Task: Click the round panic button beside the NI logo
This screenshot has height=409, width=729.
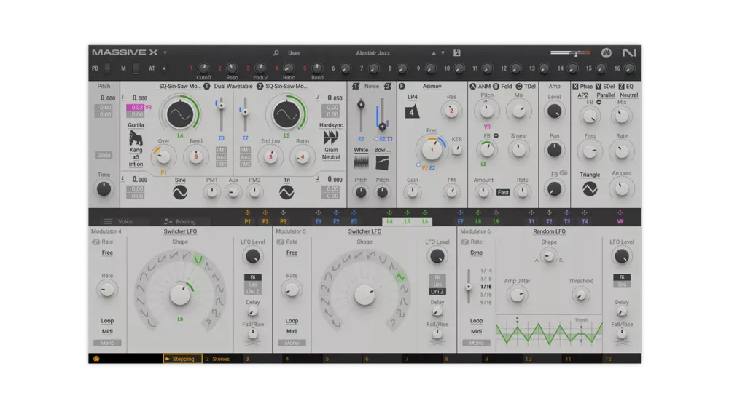Action: [x=607, y=53]
